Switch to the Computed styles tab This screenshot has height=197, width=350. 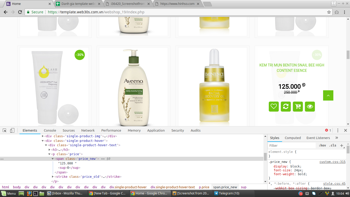(x=293, y=138)
